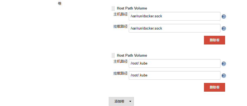Focus 主机路径 input containing /var/run/docker.sock
Image resolution: width=247 pixels, height=106 pixels.
click(174, 16)
